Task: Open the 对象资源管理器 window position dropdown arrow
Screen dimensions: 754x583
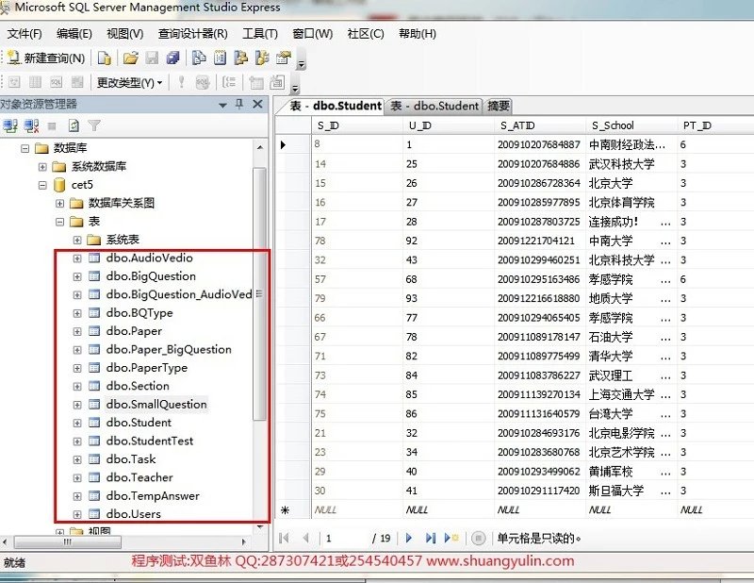Action: click(222, 105)
